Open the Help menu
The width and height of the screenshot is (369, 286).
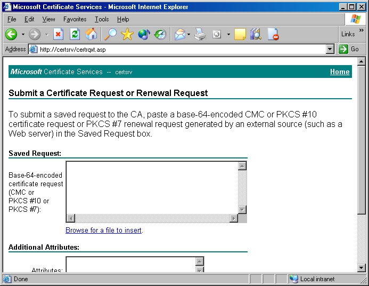[123, 19]
